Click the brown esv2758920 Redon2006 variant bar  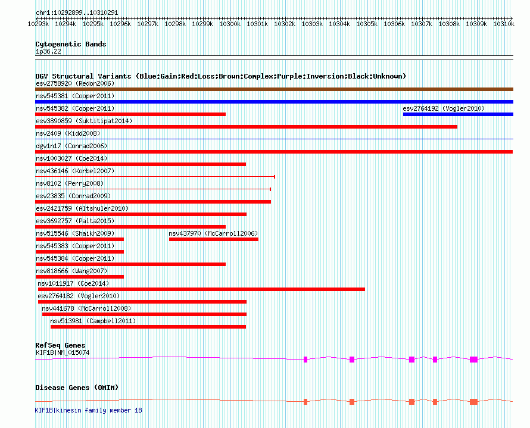tap(274, 89)
